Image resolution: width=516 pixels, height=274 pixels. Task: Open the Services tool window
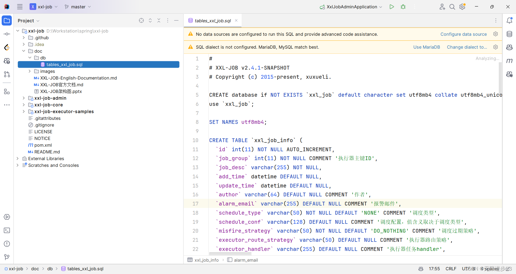pos(7,217)
